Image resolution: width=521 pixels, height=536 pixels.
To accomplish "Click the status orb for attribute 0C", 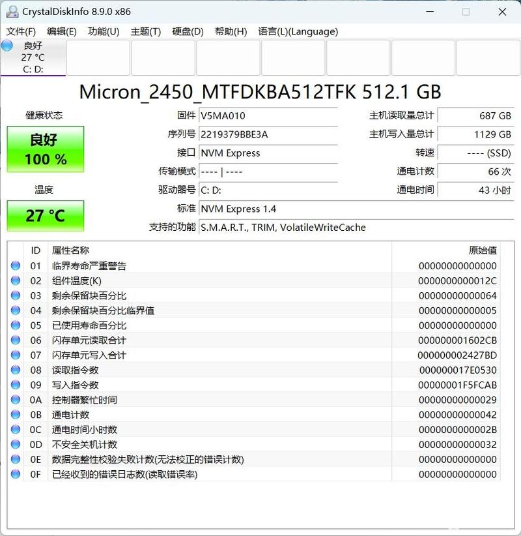I will point(16,429).
